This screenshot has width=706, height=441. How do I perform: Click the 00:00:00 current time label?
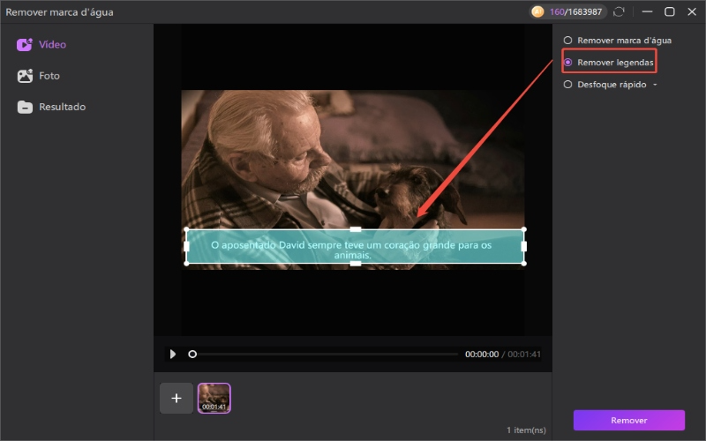[x=482, y=355]
